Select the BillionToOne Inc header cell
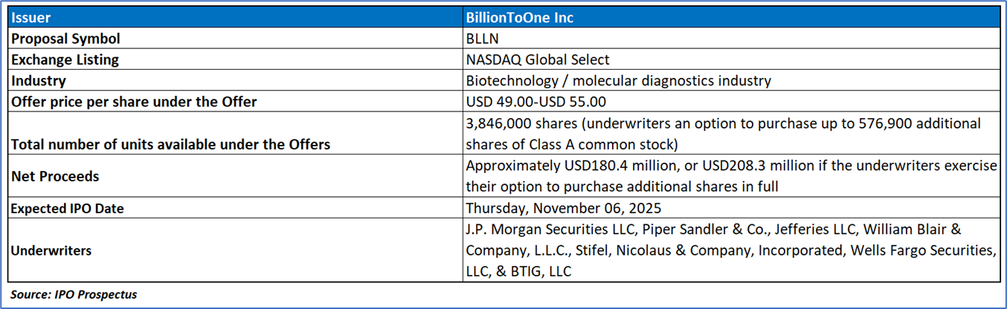The image size is (1007, 309). click(x=519, y=17)
